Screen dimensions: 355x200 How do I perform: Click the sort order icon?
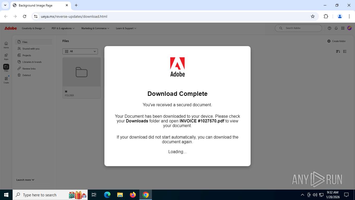338,52
